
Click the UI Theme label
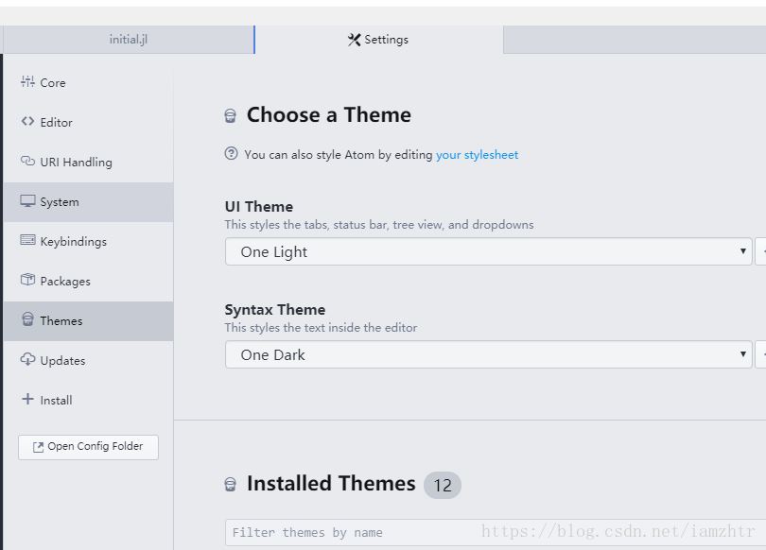click(259, 206)
